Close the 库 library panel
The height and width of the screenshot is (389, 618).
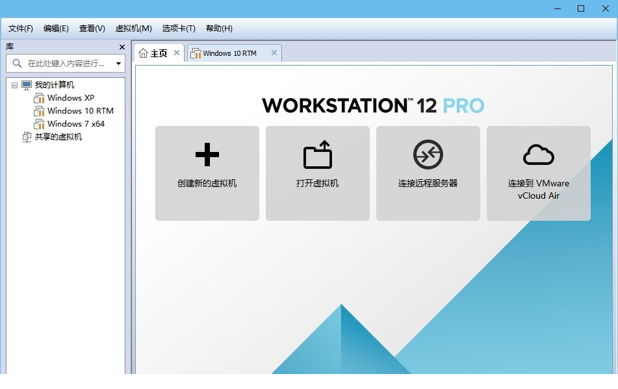[x=122, y=47]
